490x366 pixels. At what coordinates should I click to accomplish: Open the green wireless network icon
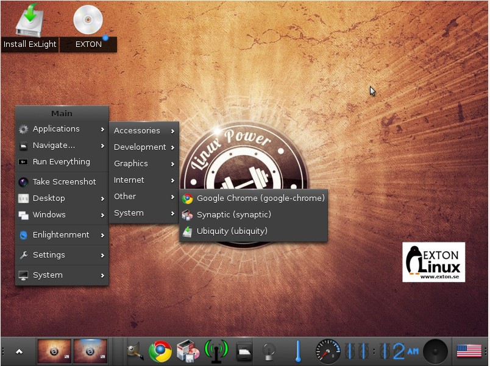click(216, 351)
